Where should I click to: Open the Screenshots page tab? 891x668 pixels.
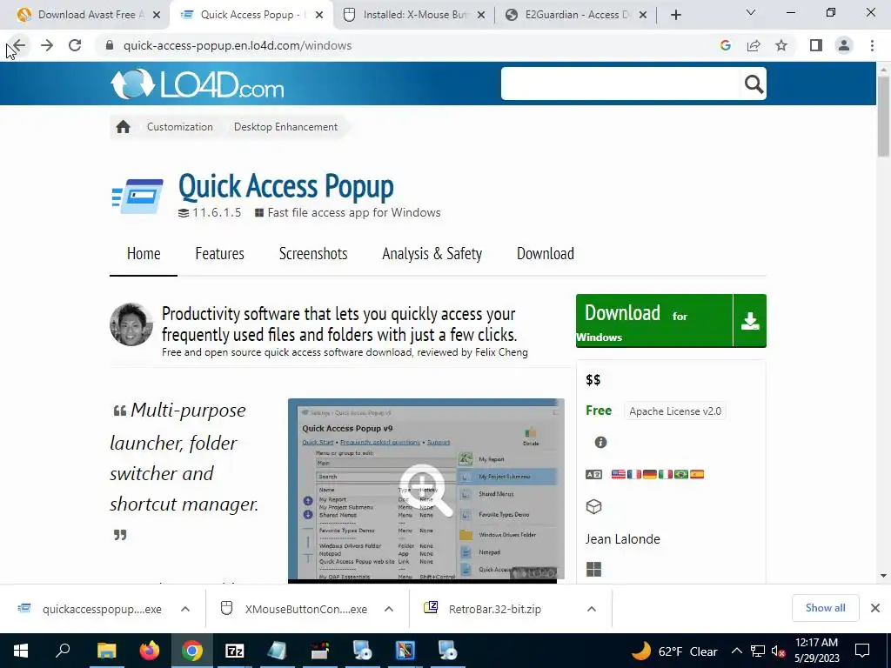tap(313, 253)
